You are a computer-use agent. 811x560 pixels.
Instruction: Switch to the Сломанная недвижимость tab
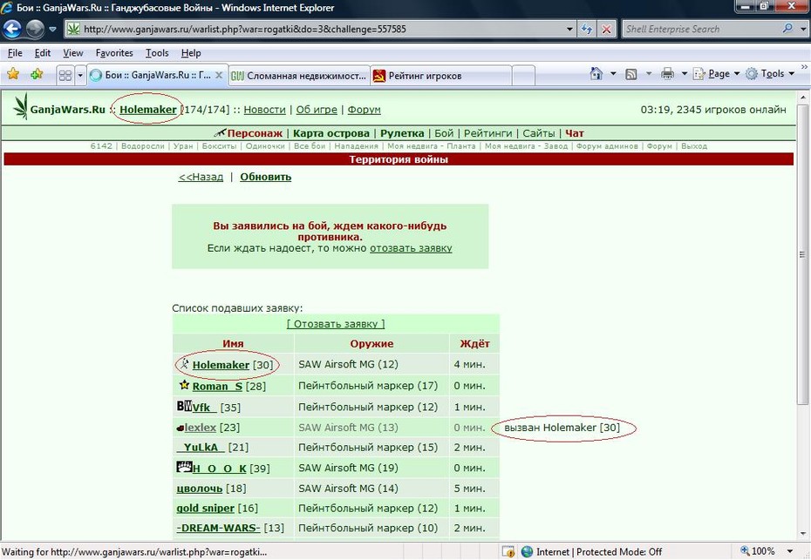click(x=299, y=76)
